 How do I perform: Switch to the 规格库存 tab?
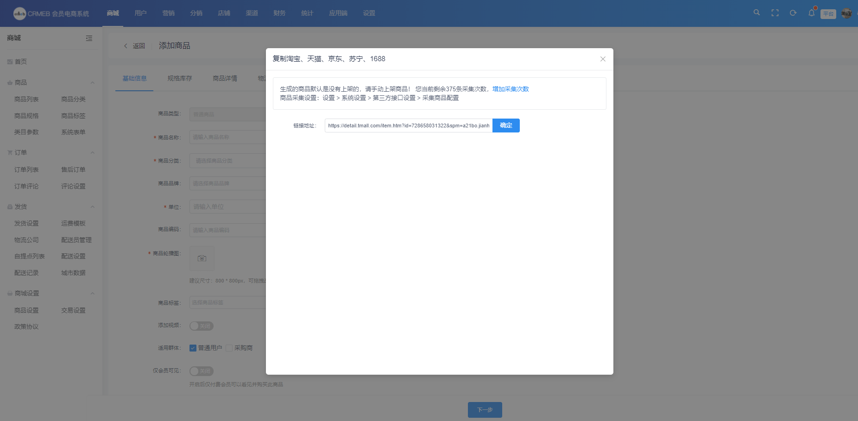(x=180, y=79)
